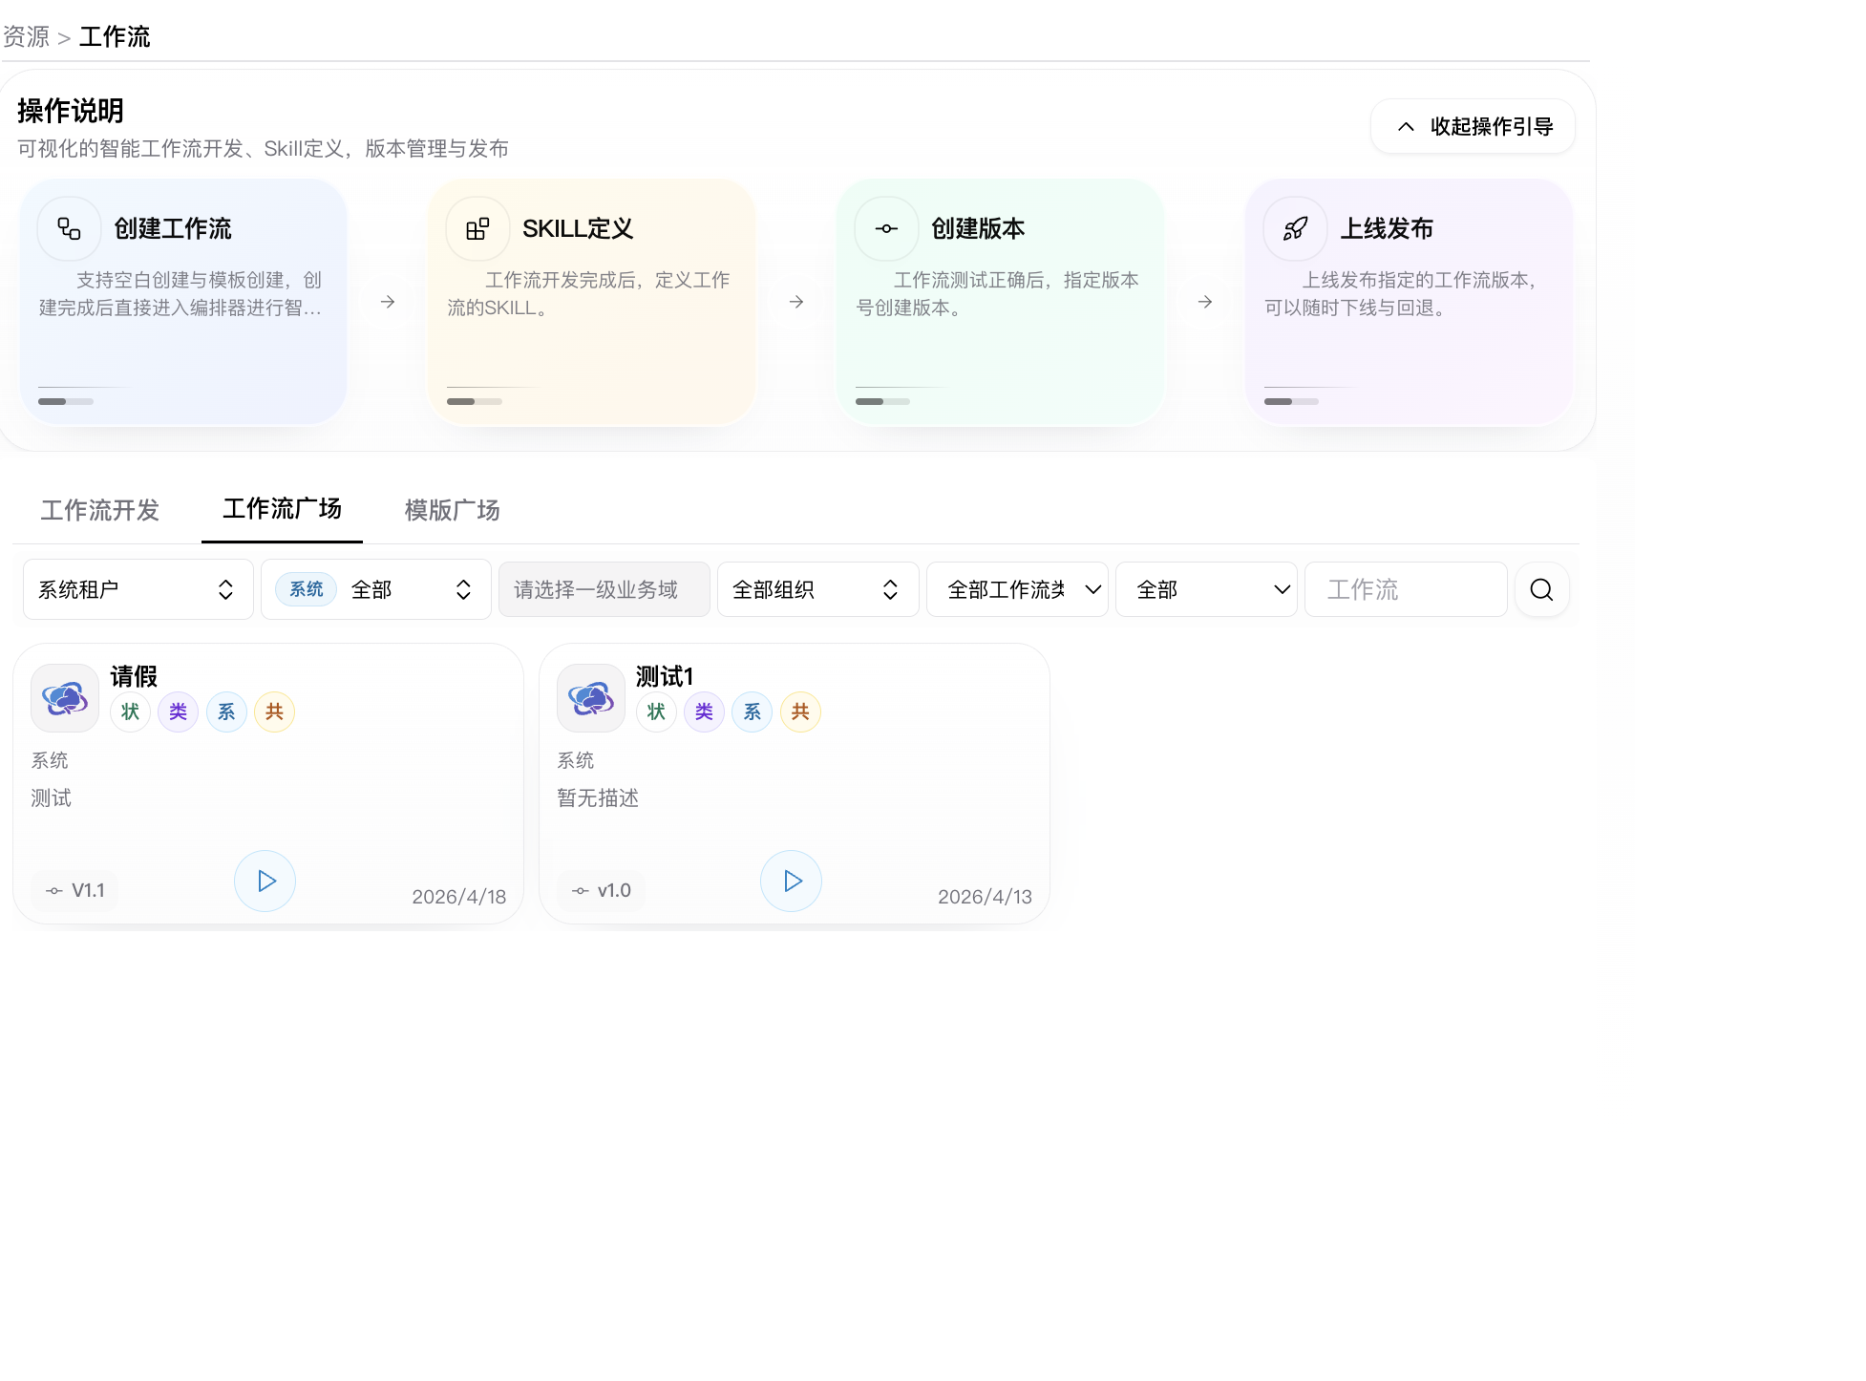Viewport: 1866px width, 1381px height.
Task: Click the search magnifier icon button
Action: click(1541, 589)
